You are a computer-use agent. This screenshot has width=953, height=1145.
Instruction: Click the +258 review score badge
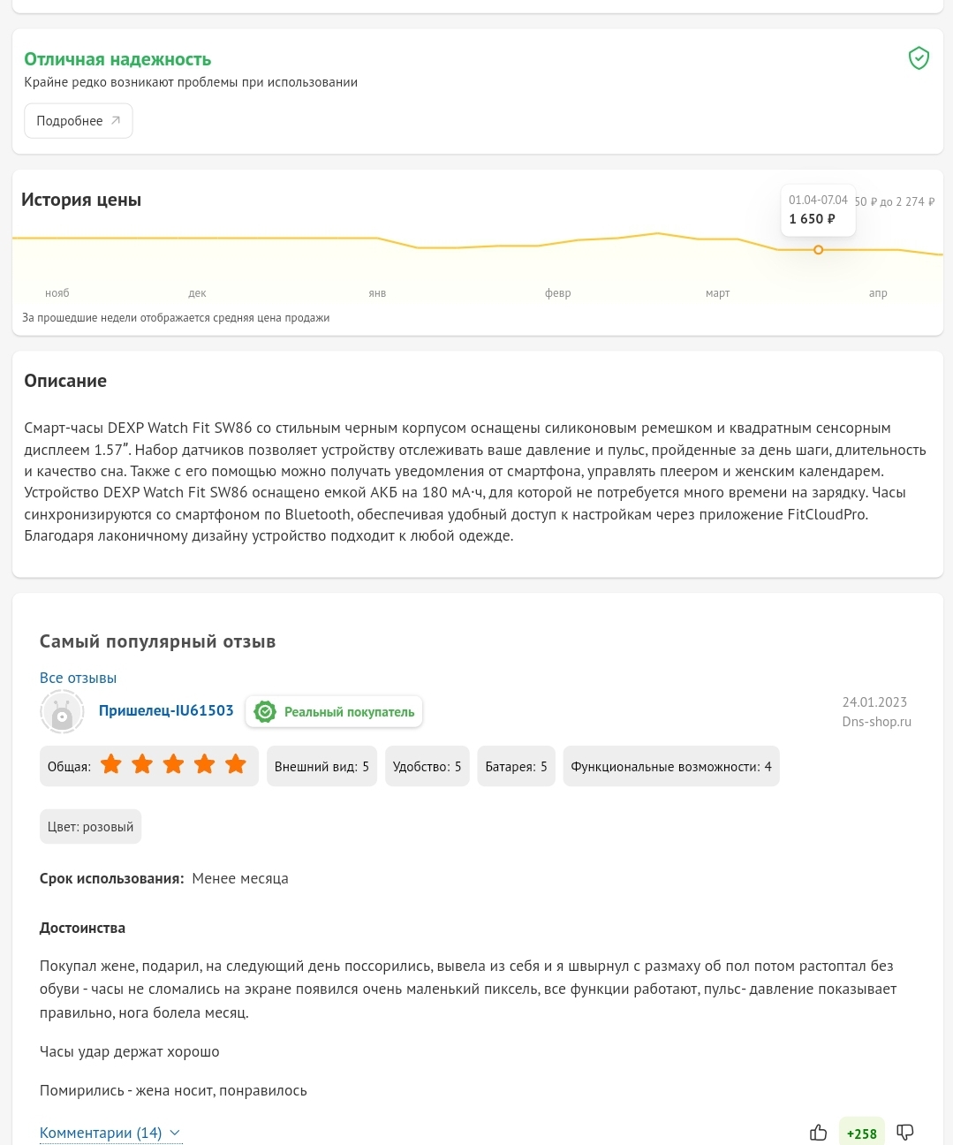pos(861,1133)
